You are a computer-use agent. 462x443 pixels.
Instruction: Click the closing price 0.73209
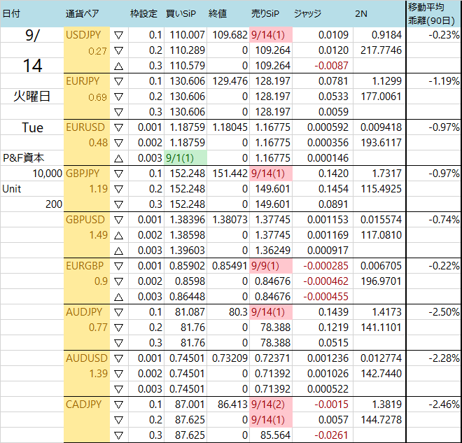230,358
